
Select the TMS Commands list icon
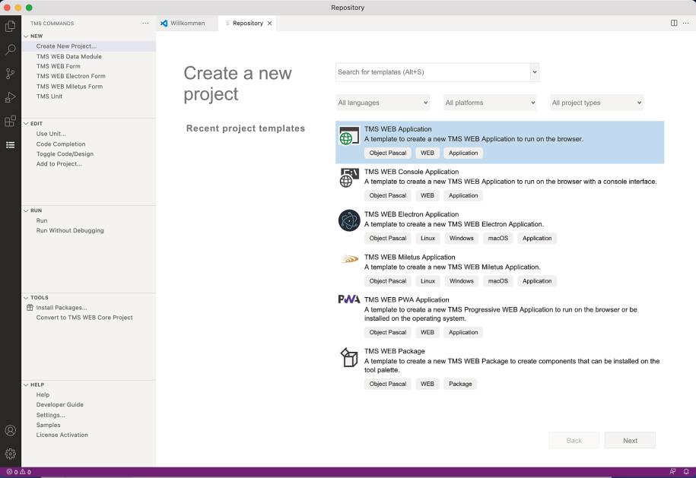[x=10, y=145]
